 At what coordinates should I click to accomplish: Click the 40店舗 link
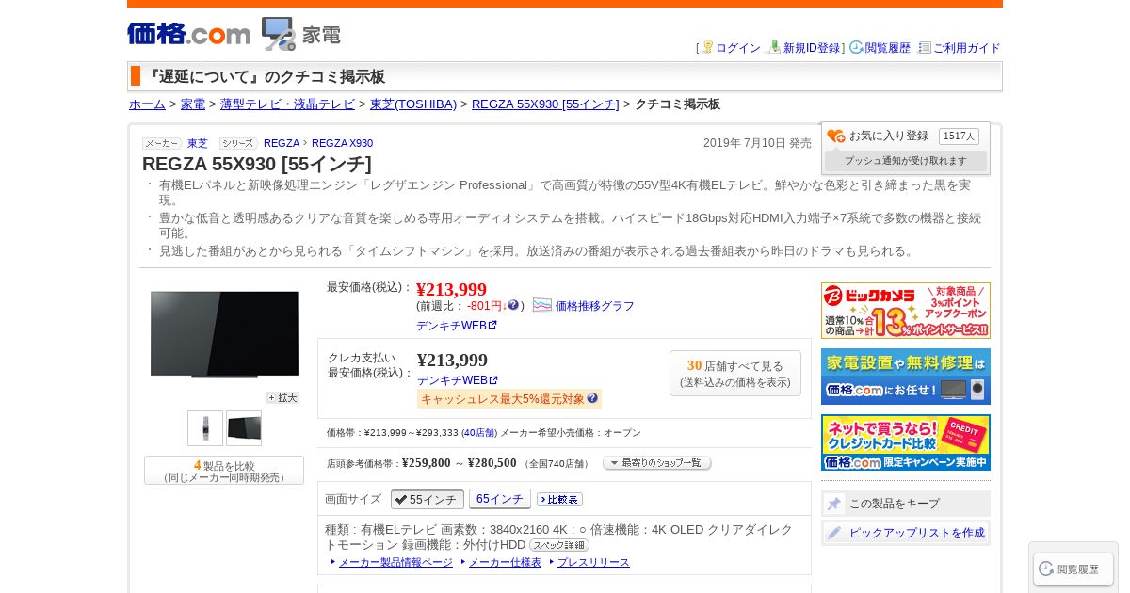coord(479,433)
